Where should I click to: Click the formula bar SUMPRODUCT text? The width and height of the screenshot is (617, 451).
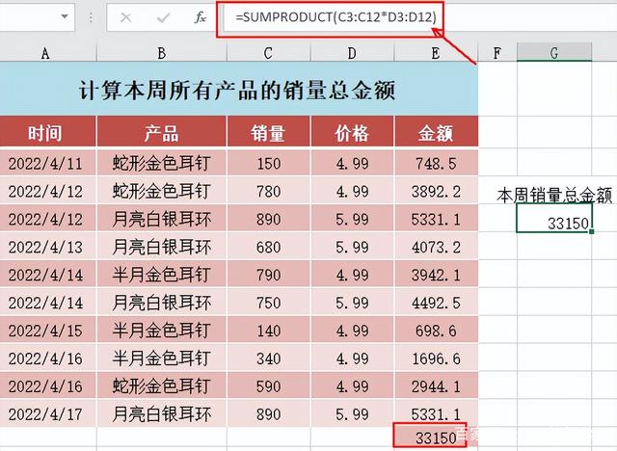click(x=335, y=17)
